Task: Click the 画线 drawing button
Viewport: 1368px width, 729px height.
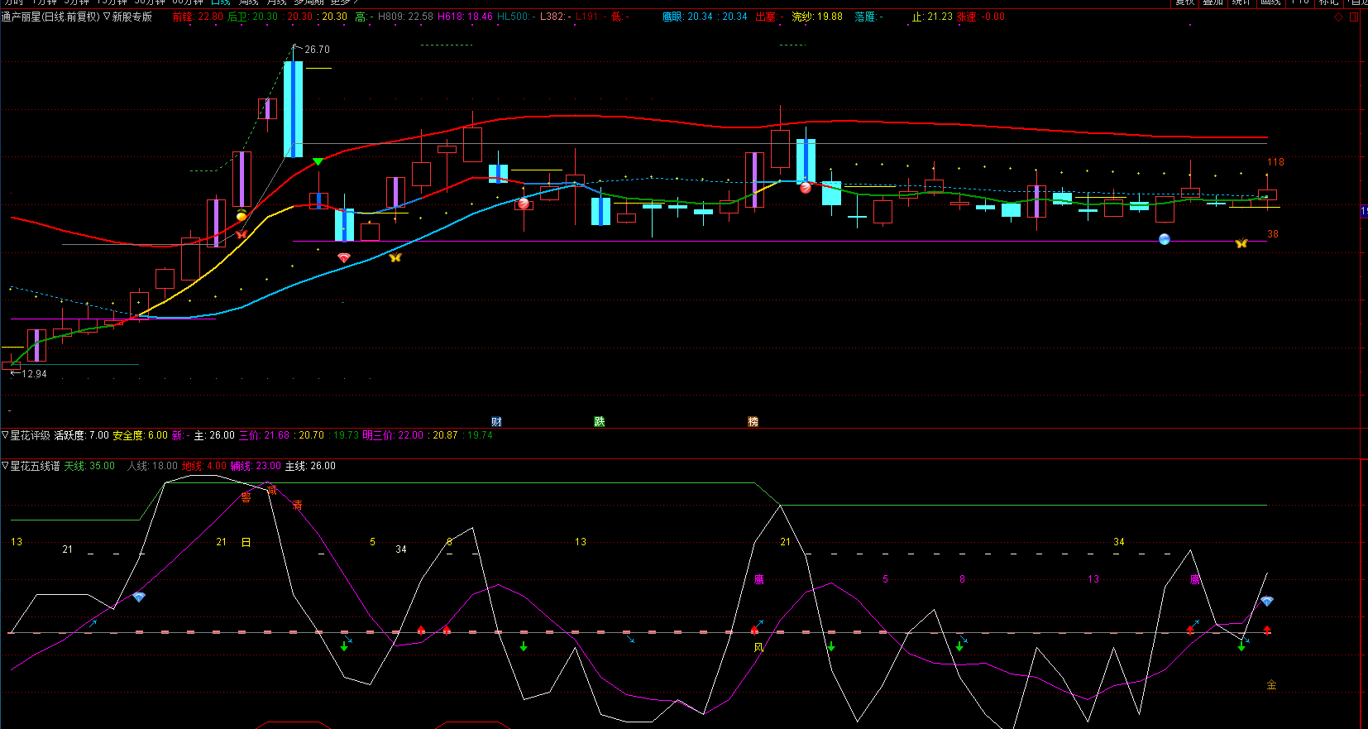Action: click(1270, 2)
